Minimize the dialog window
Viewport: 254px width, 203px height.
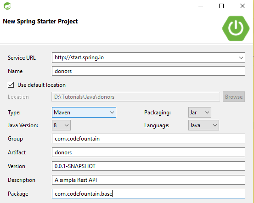[201, 6]
